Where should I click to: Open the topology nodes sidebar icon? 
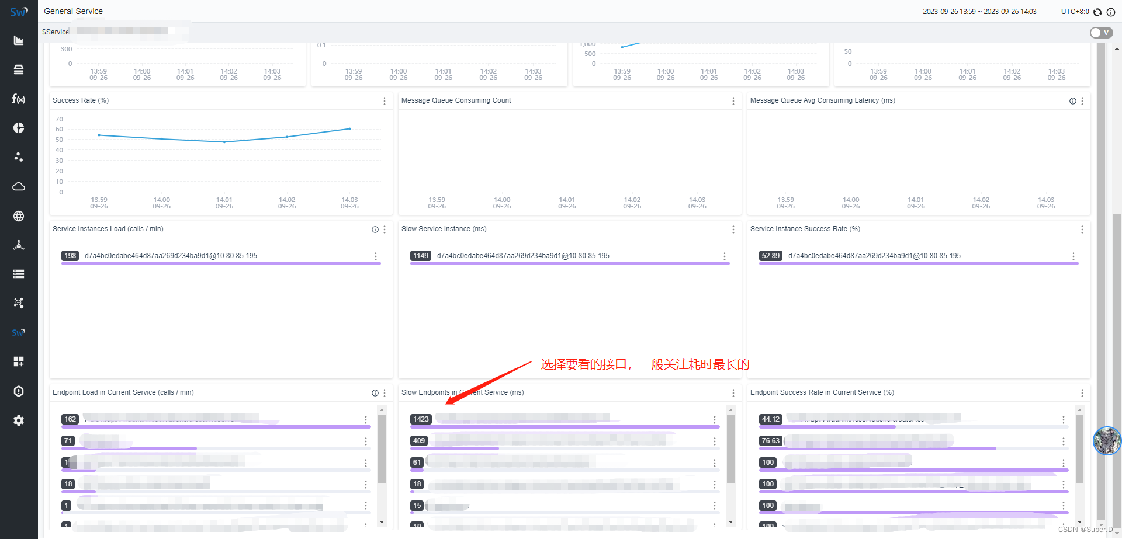coord(19,303)
